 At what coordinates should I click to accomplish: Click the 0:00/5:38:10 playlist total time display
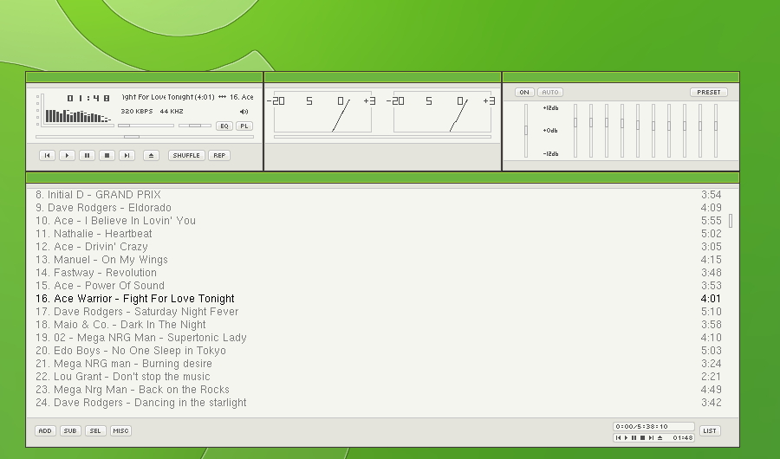(653, 427)
